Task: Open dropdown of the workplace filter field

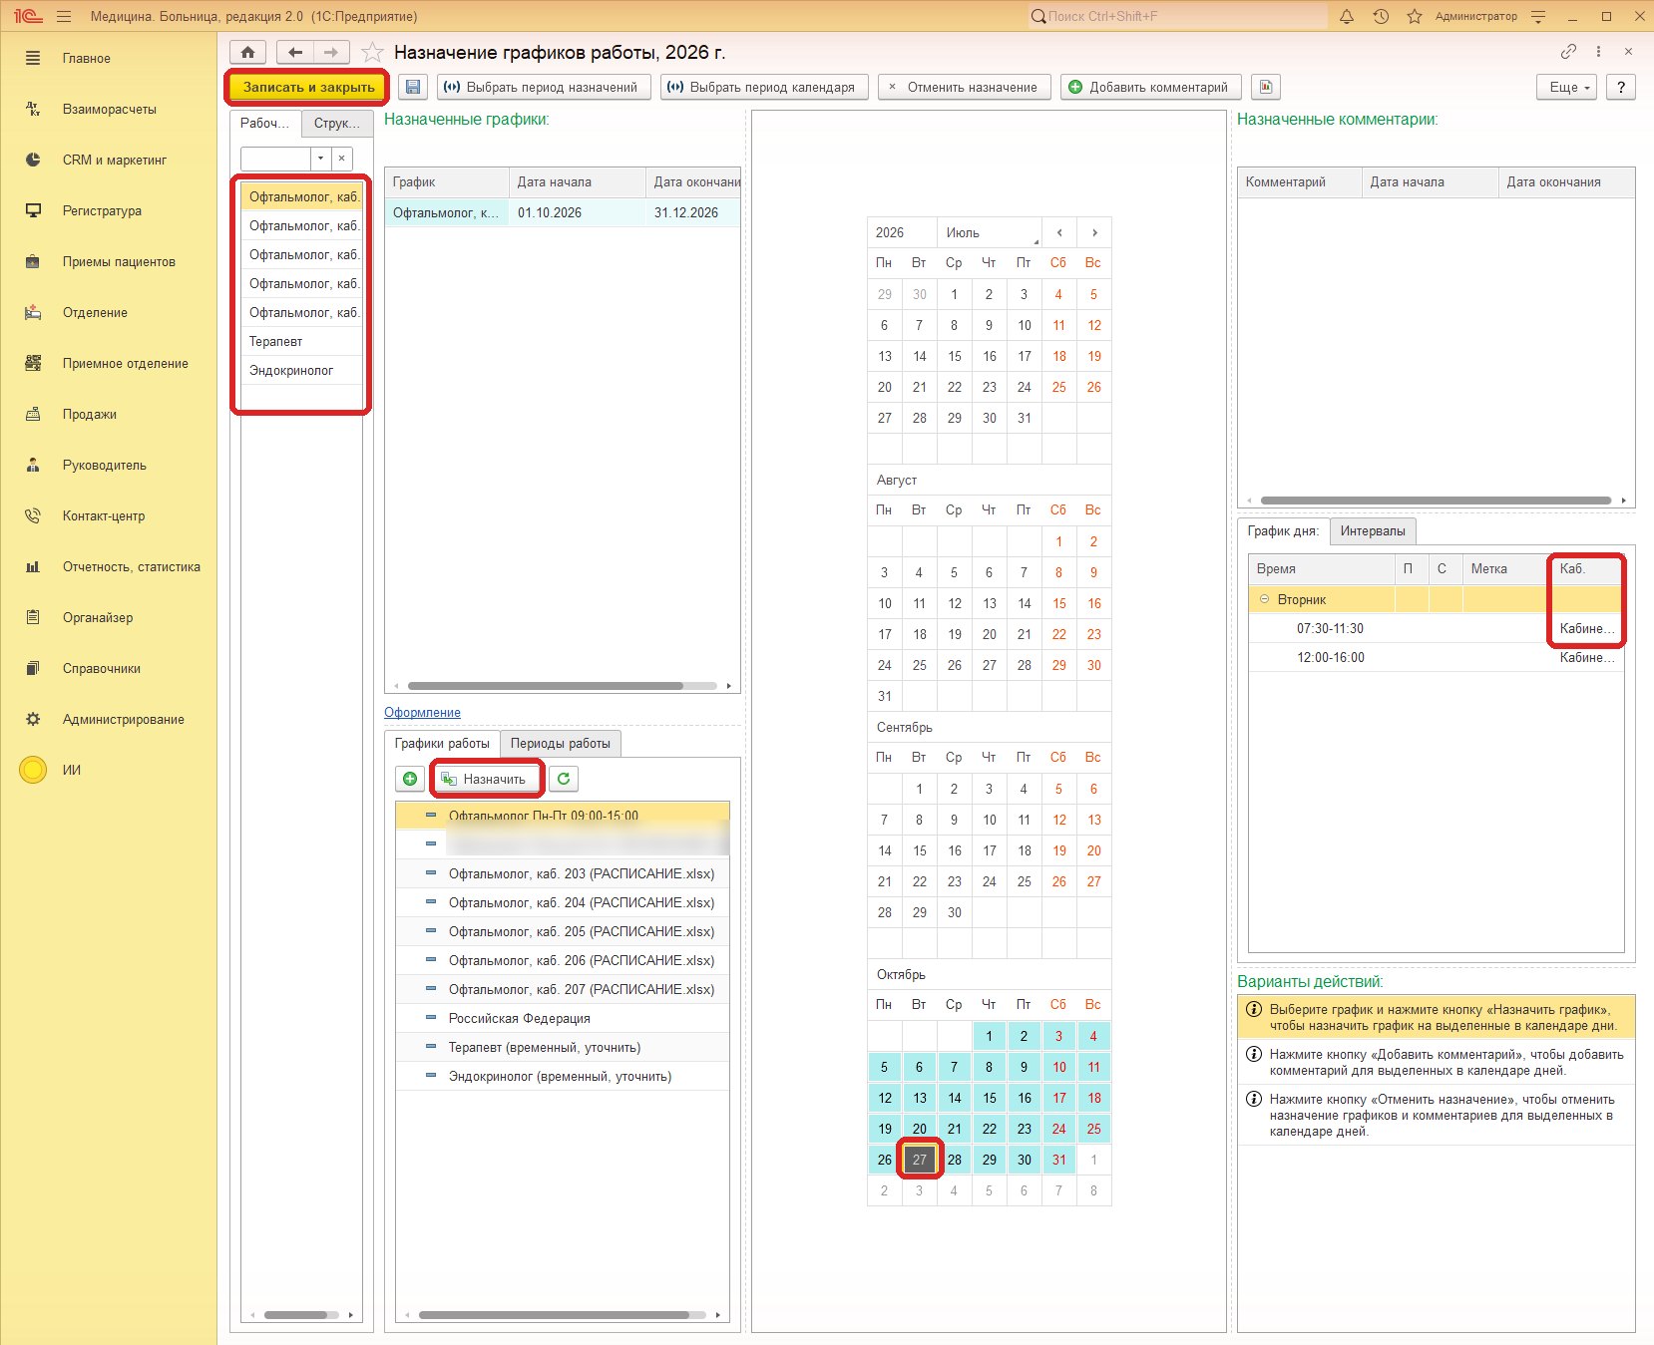Action: click(x=320, y=159)
